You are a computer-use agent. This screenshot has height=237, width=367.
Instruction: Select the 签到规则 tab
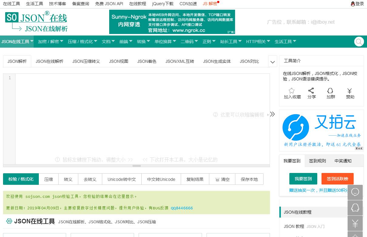[317, 161]
